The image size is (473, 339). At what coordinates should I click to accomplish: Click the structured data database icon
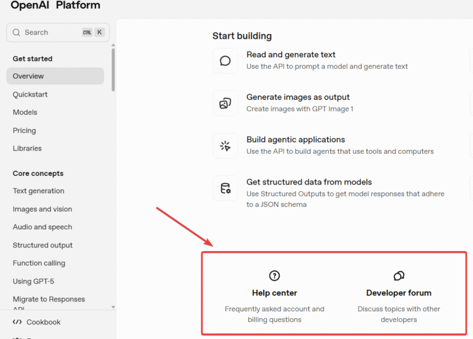225,188
